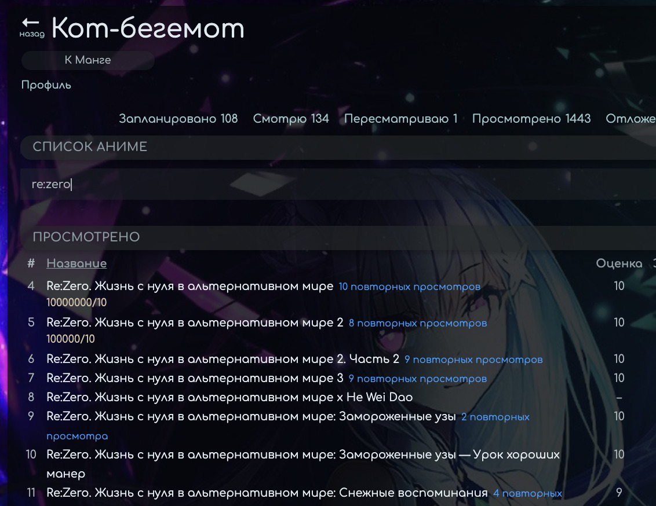Open Re:Zero Снежные воспоминания title

[x=267, y=493]
